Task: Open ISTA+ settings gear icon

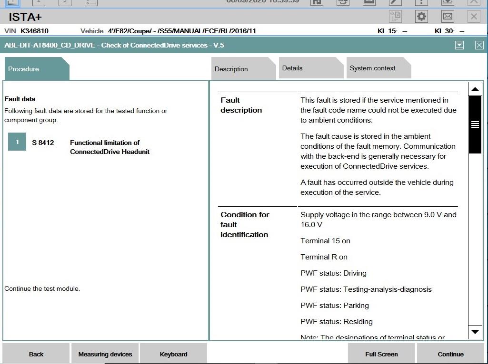Action: [x=421, y=17]
